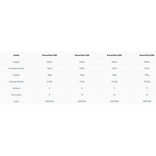Select the Transport length row label
The height and width of the screenshot is (156, 156).
tap(16, 68)
